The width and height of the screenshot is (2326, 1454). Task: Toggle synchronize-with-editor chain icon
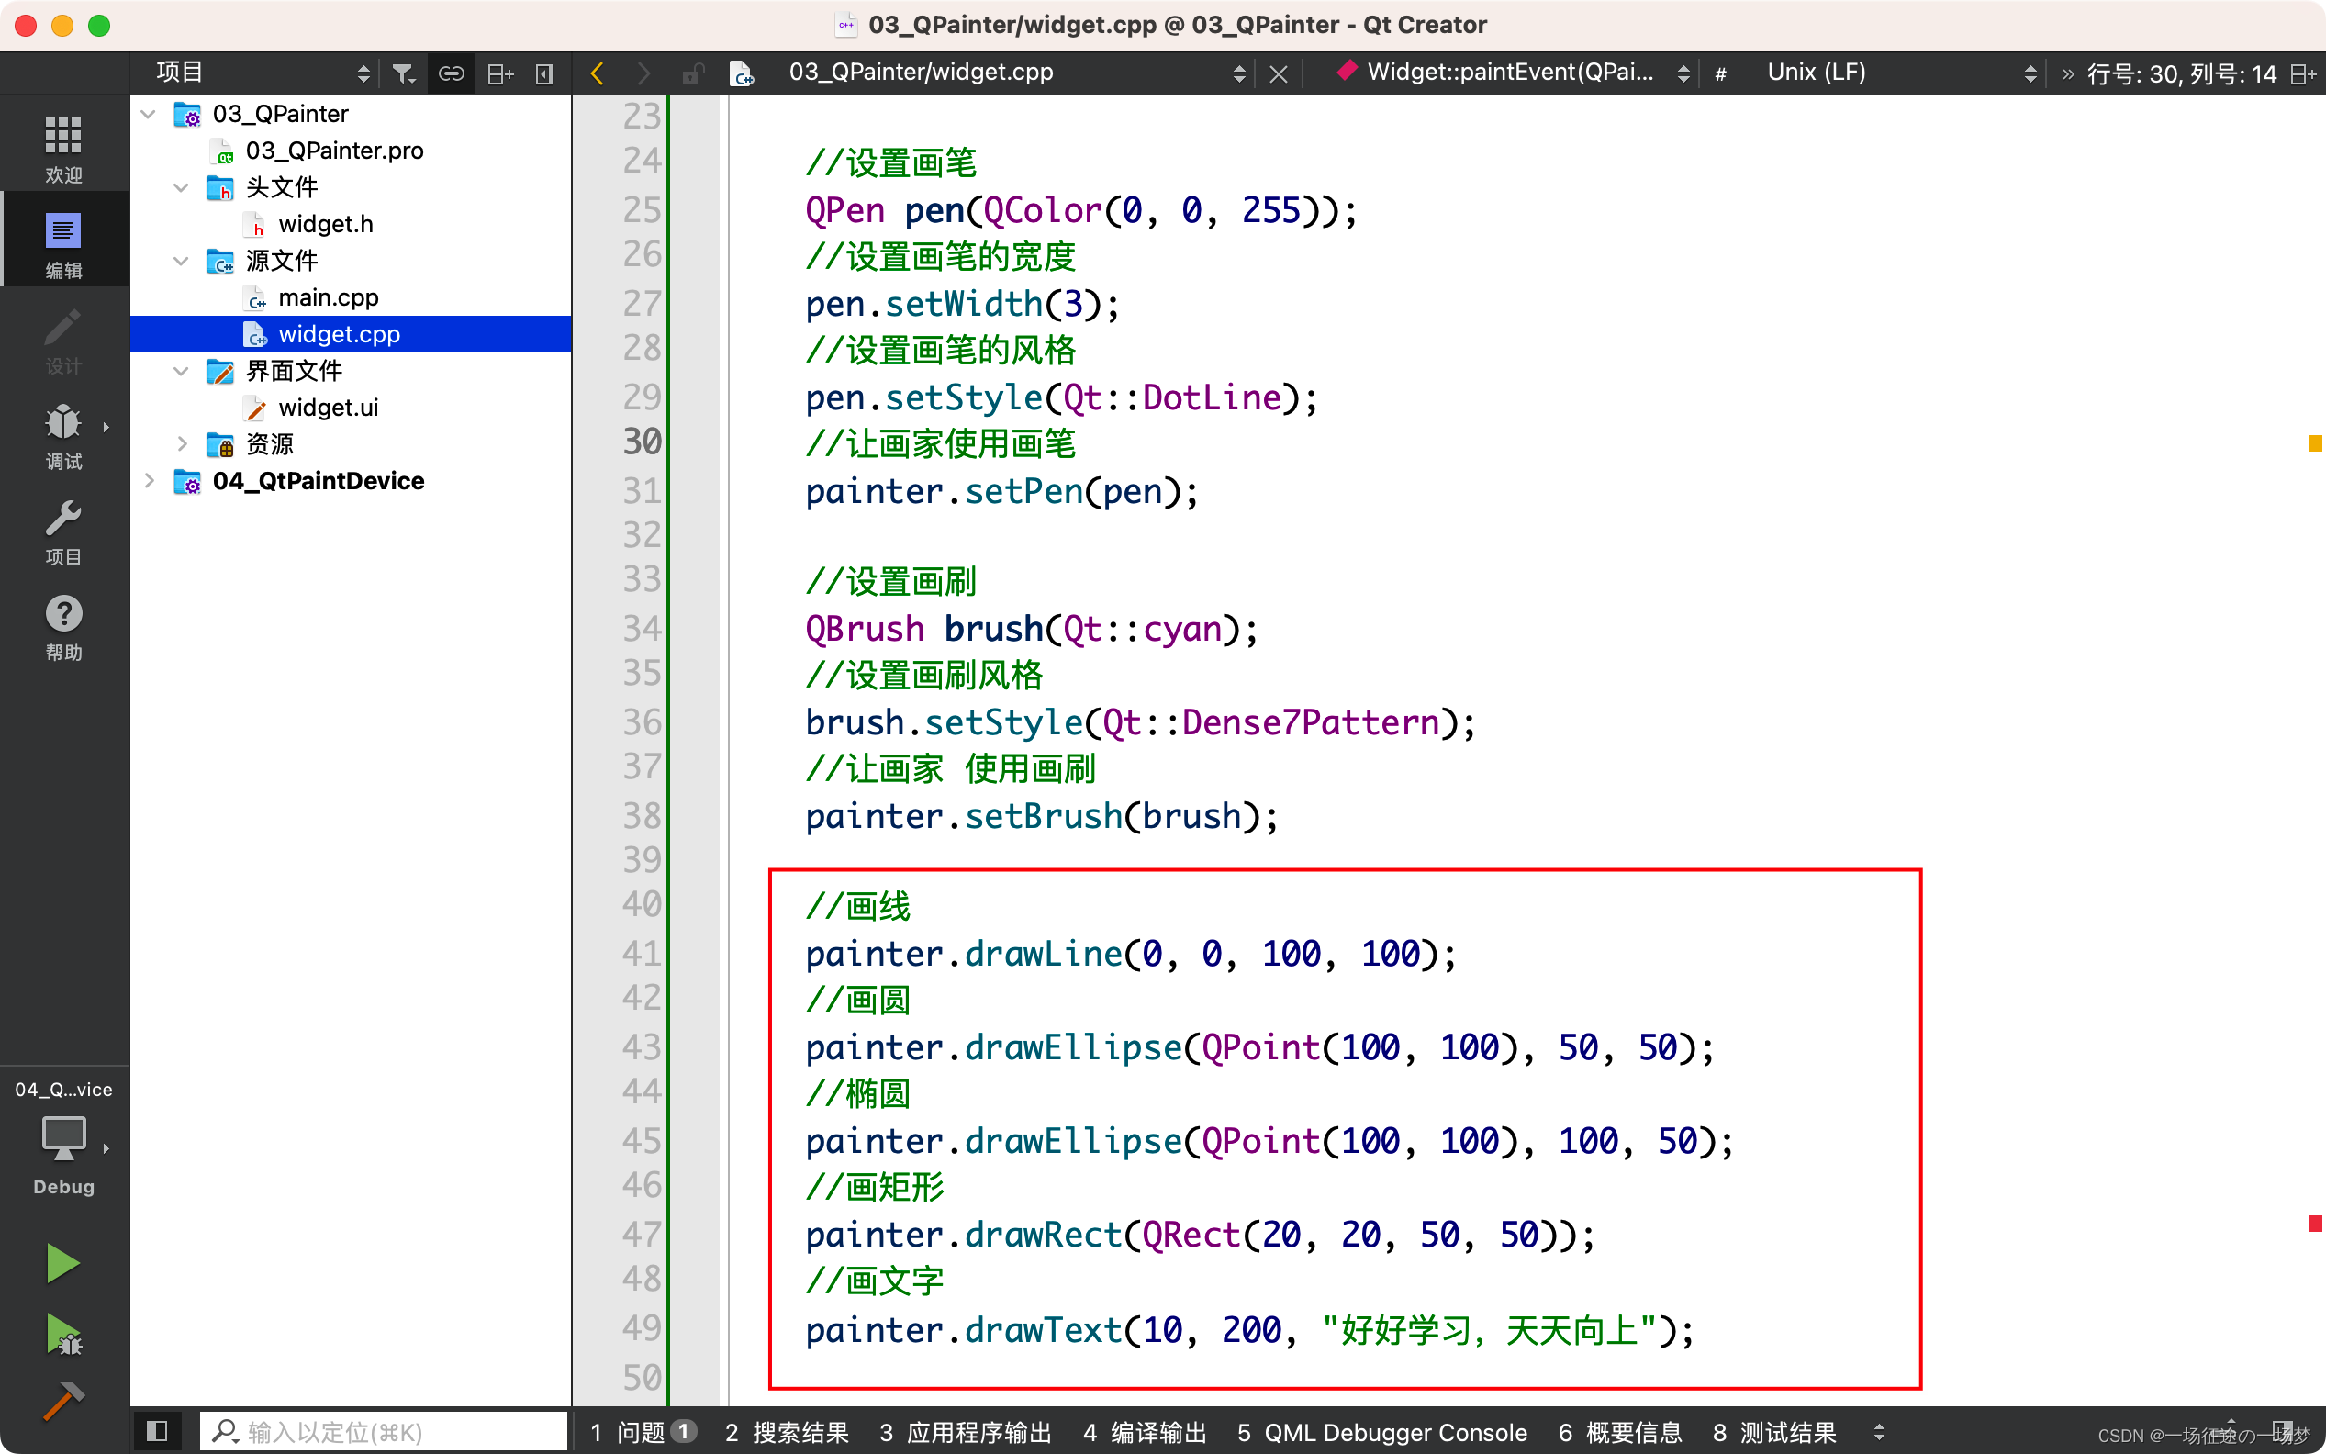[x=451, y=73]
